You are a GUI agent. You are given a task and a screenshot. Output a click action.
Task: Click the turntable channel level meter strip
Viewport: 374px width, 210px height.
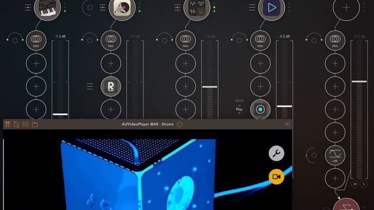point(135,79)
